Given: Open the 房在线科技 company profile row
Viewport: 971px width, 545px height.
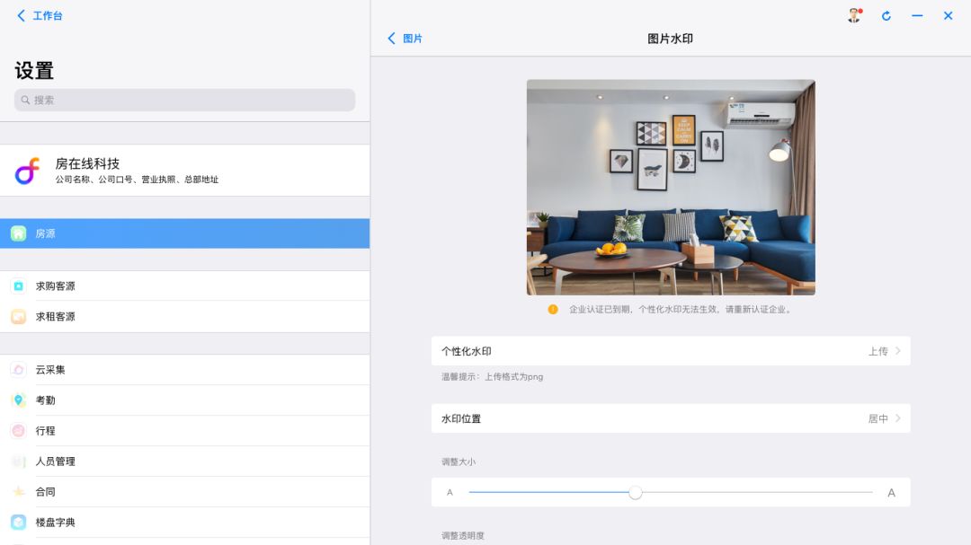Looking at the screenshot, I should click(184, 170).
